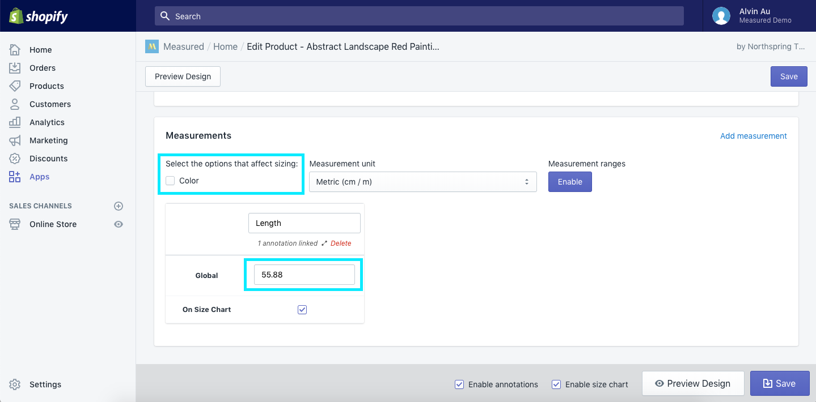Image resolution: width=816 pixels, height=402 pixels.
Task: Click the top Preview Design button
Action: click(183, 76)
